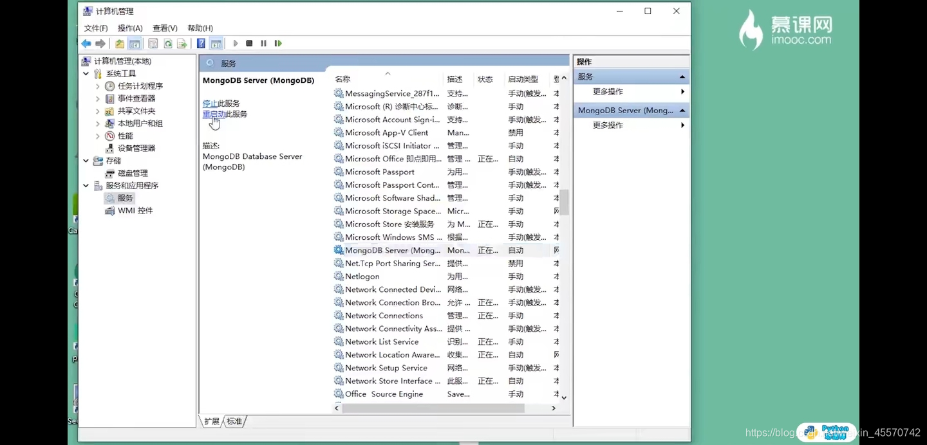The height and width of the screenshot is (445, 927).
Task: Toggle the action pane toolbar icon
Action: tap(216, 44)
